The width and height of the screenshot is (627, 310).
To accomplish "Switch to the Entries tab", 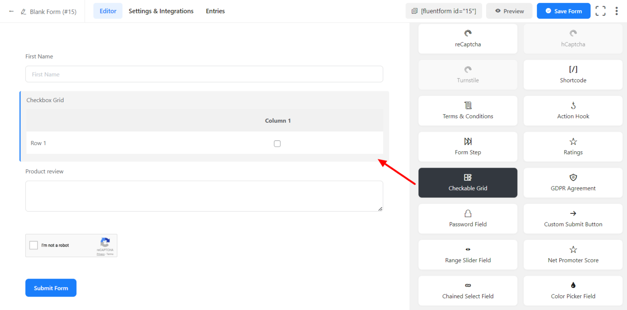I will tap(215, 11).
